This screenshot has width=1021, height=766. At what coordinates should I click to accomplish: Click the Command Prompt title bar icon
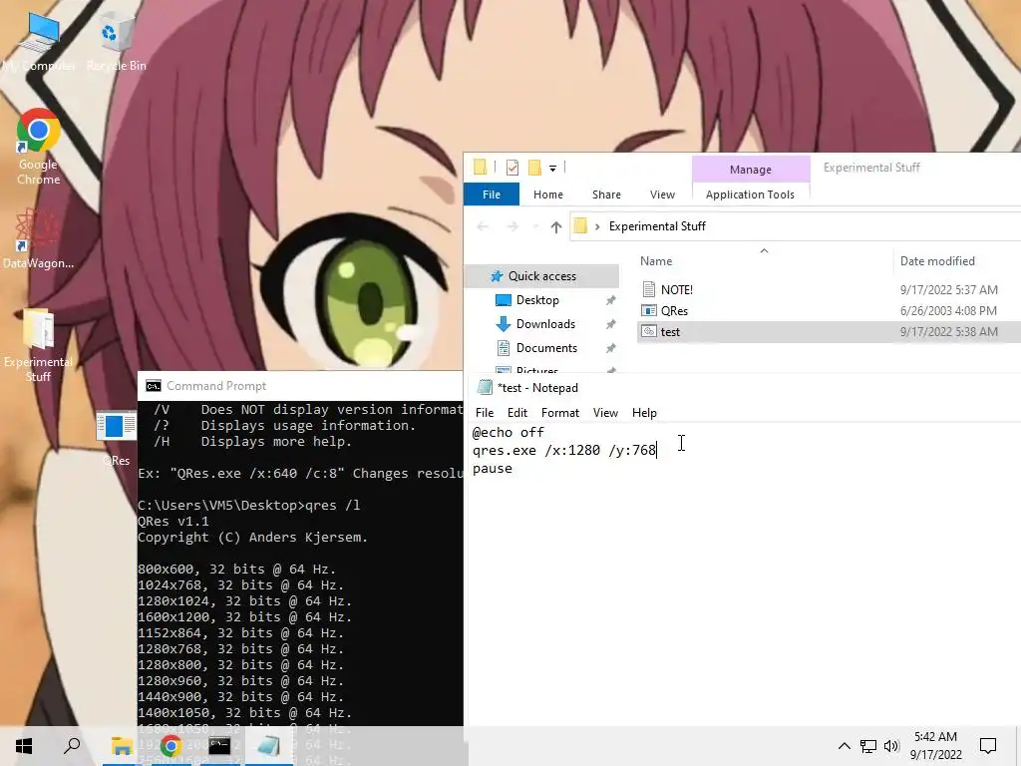click(153, 386)
